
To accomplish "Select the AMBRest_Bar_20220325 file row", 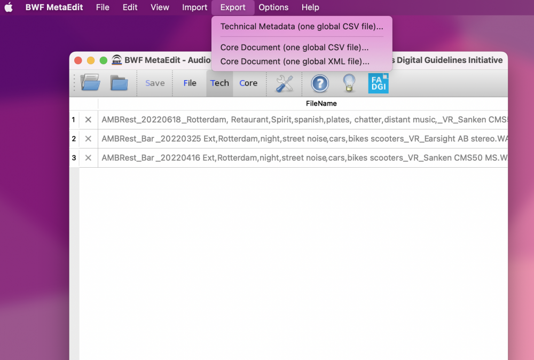I will click(303, 139).
